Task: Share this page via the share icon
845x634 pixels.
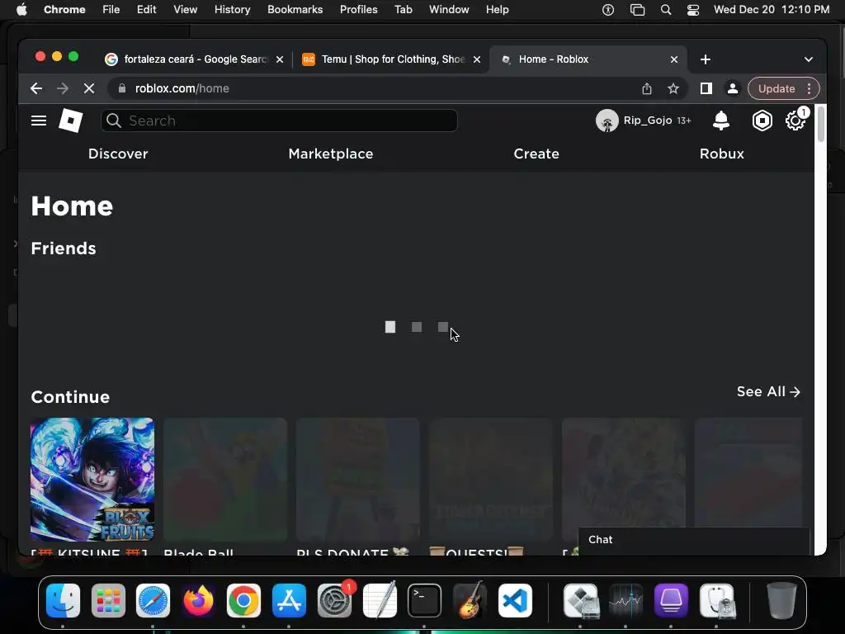Action: [x=647, y=88]
